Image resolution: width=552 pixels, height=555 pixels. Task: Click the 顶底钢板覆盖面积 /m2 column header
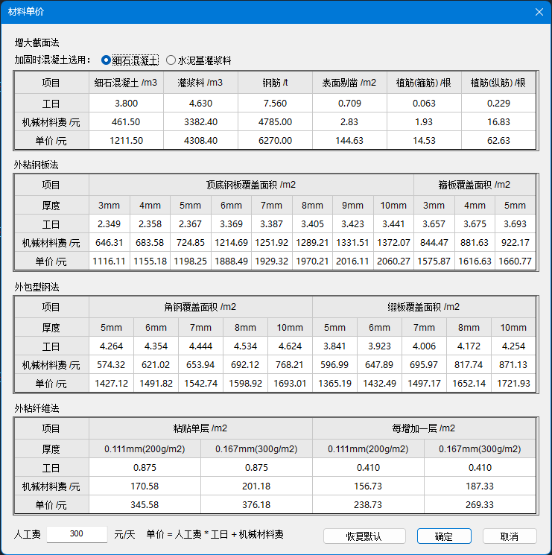[x=251, y=185]
